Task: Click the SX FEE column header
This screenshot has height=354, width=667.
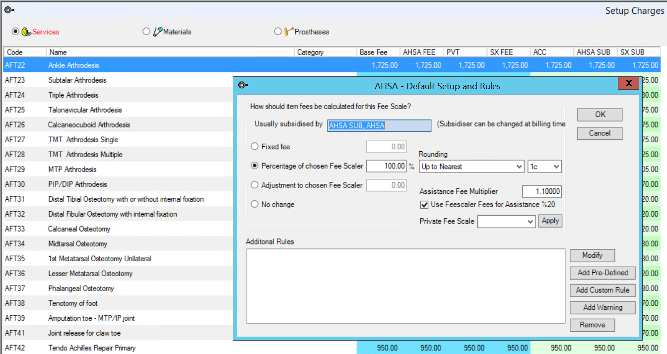Action: coord(508,52)
